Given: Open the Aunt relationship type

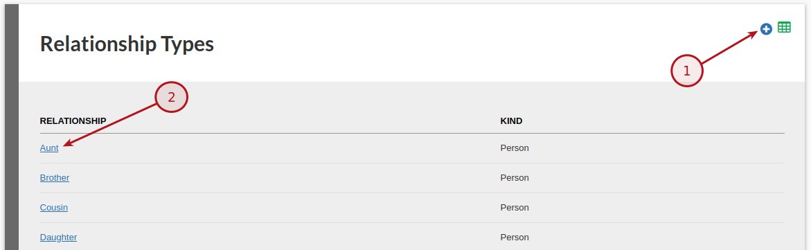Looking at the screenshot, I should coord(49,148).
